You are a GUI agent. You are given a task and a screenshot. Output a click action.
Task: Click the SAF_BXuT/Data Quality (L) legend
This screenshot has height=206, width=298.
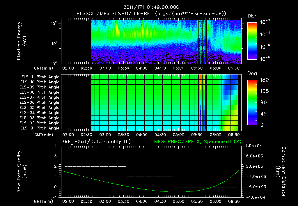click(x=96, y=142)
